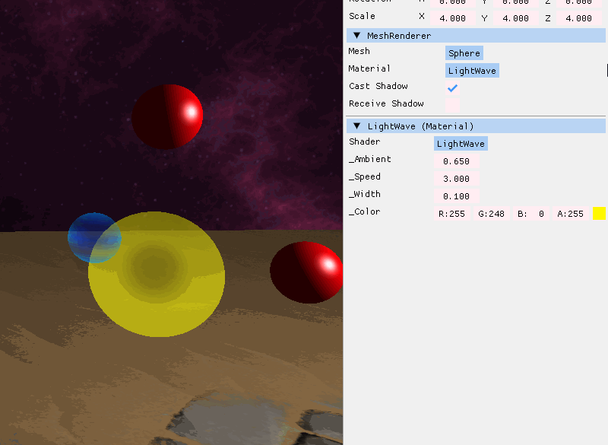Open the Material LightWave selector

472,71
